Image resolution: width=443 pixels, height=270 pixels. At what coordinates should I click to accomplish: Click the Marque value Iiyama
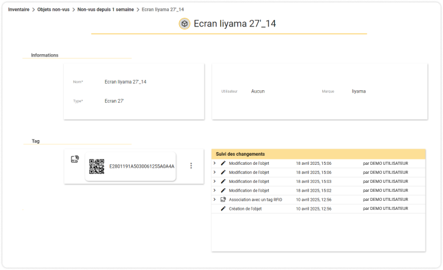point(359,91)
